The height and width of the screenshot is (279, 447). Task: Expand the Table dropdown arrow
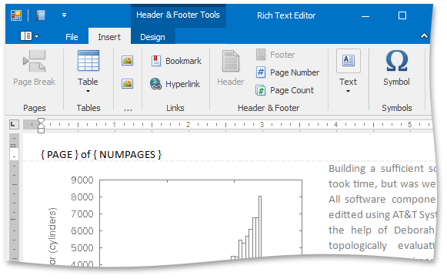click(88, 92)
